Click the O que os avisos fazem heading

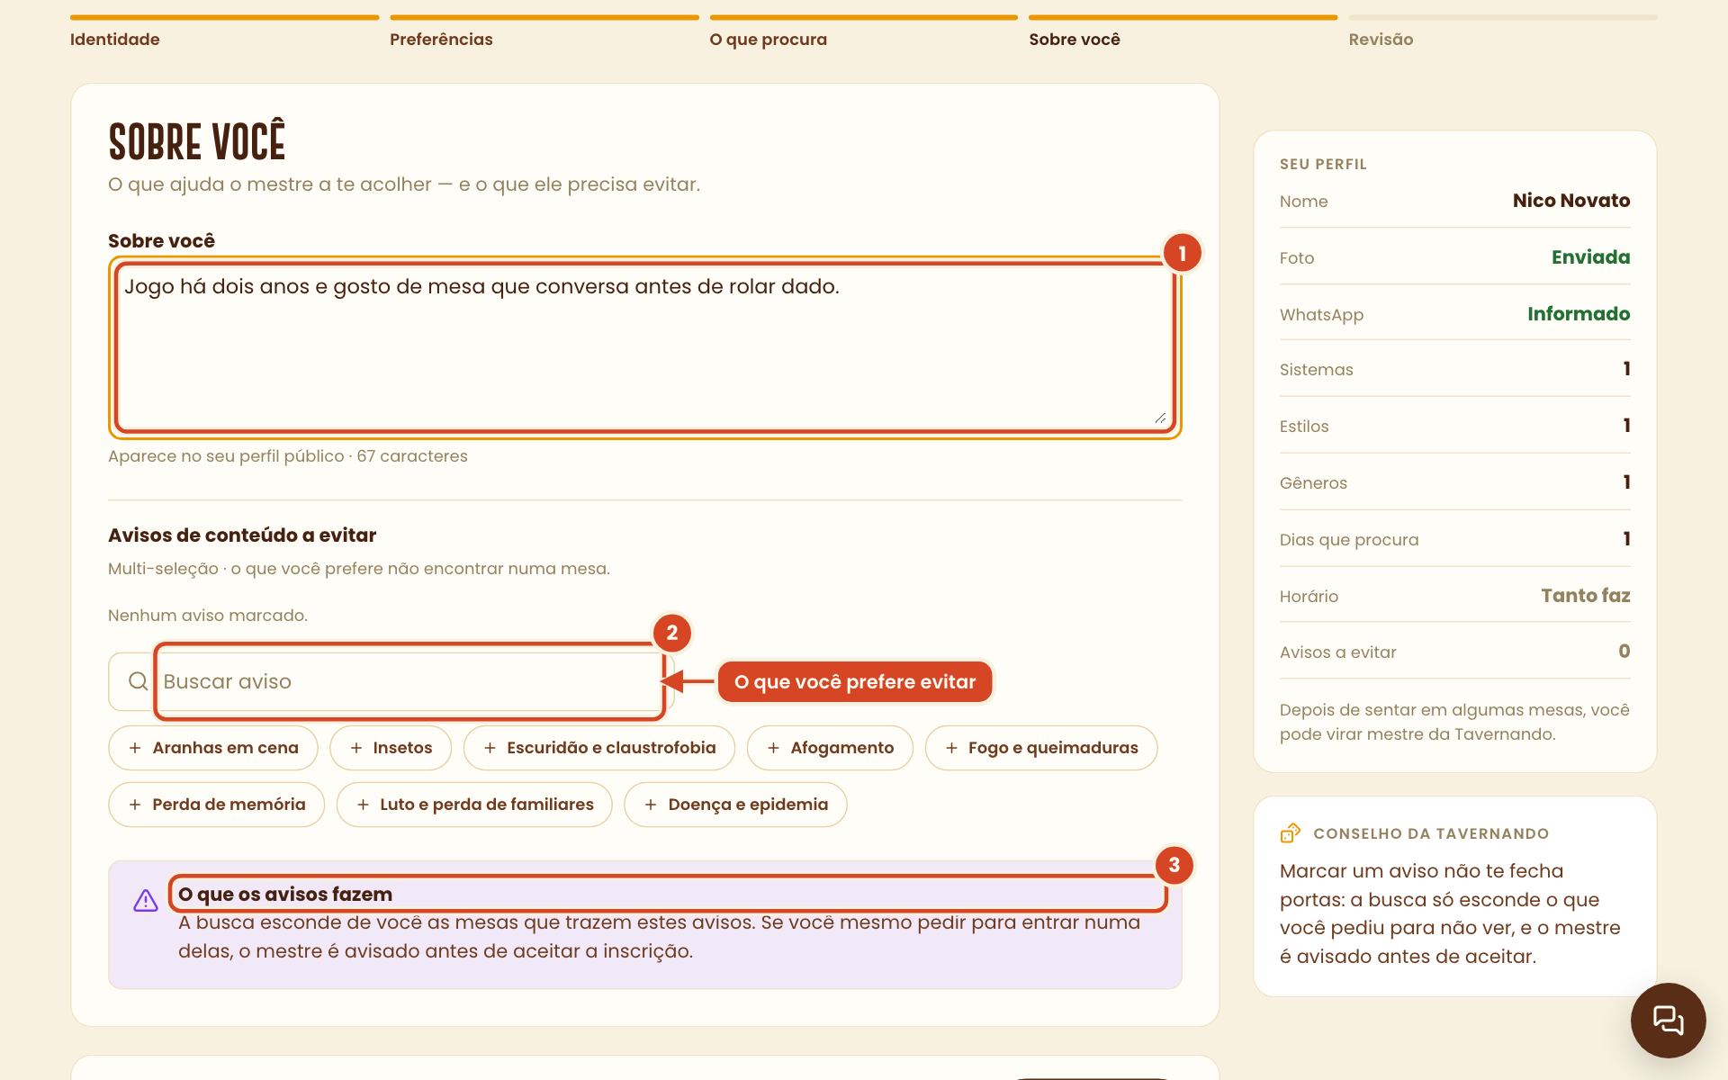(285, 895)
